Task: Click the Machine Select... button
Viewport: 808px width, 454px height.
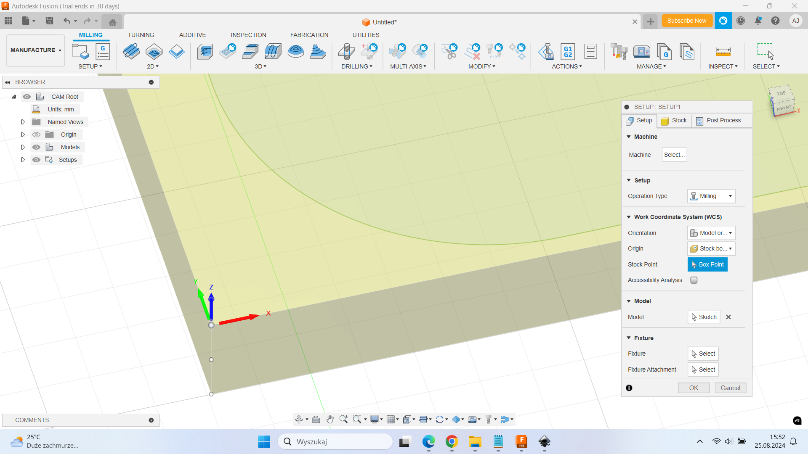Action: pos(674,155)
